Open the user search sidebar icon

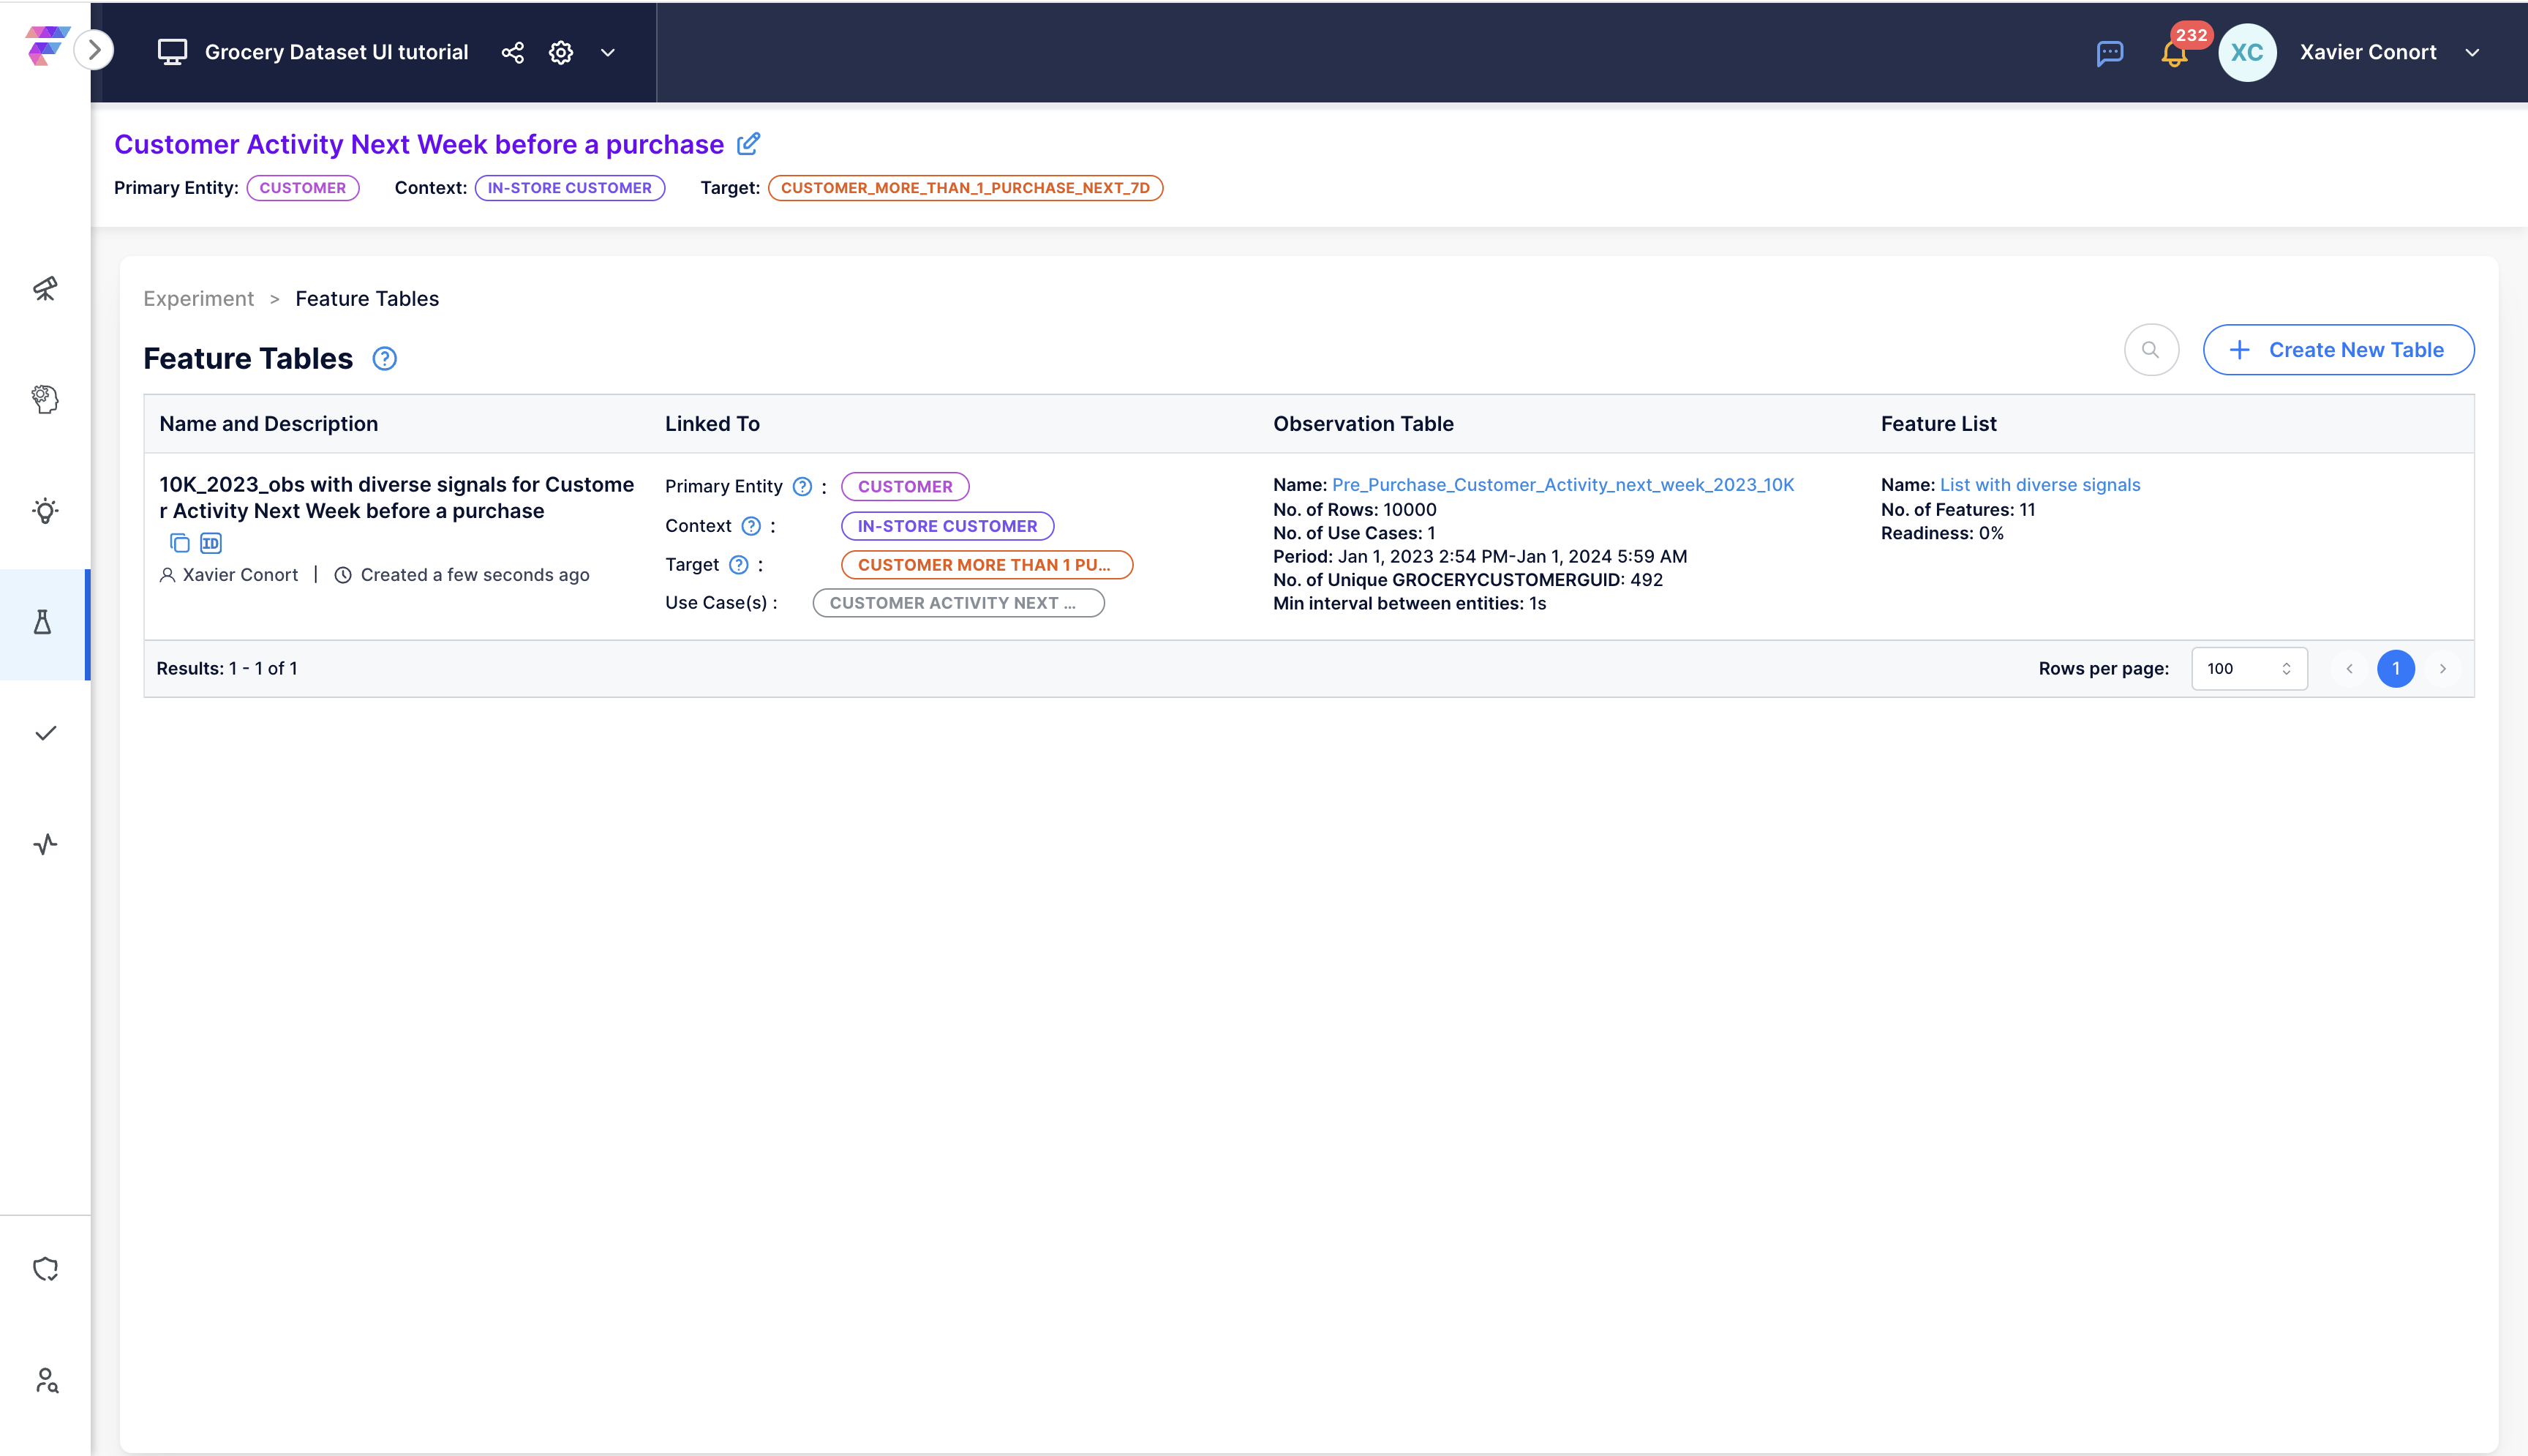tap(46, 1380)
